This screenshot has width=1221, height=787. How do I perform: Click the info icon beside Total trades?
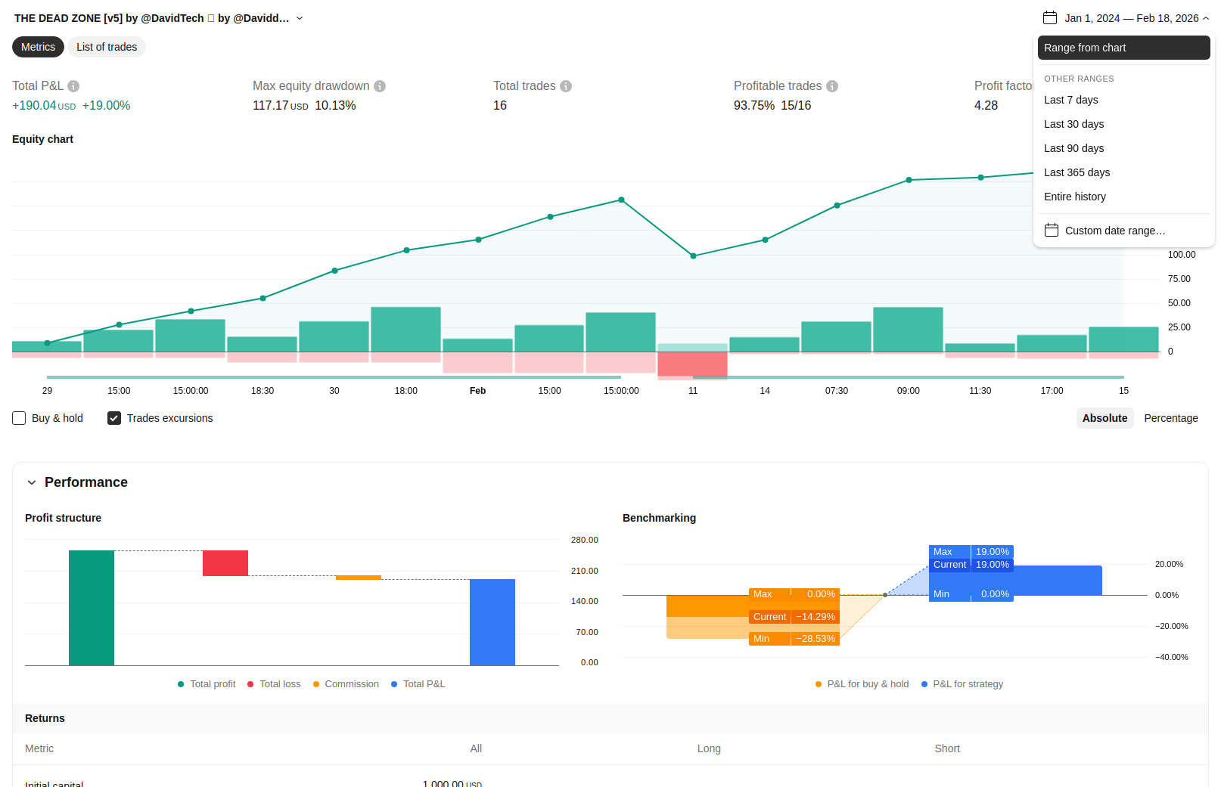566,86
